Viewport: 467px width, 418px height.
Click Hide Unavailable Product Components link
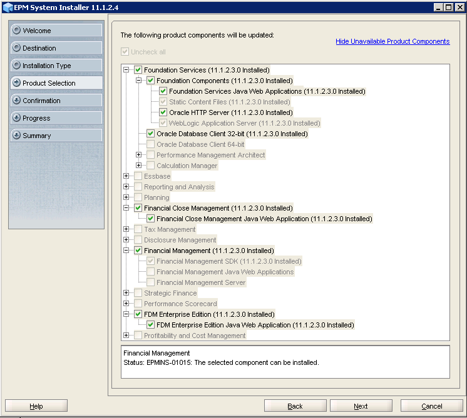(x=393, y=41)
